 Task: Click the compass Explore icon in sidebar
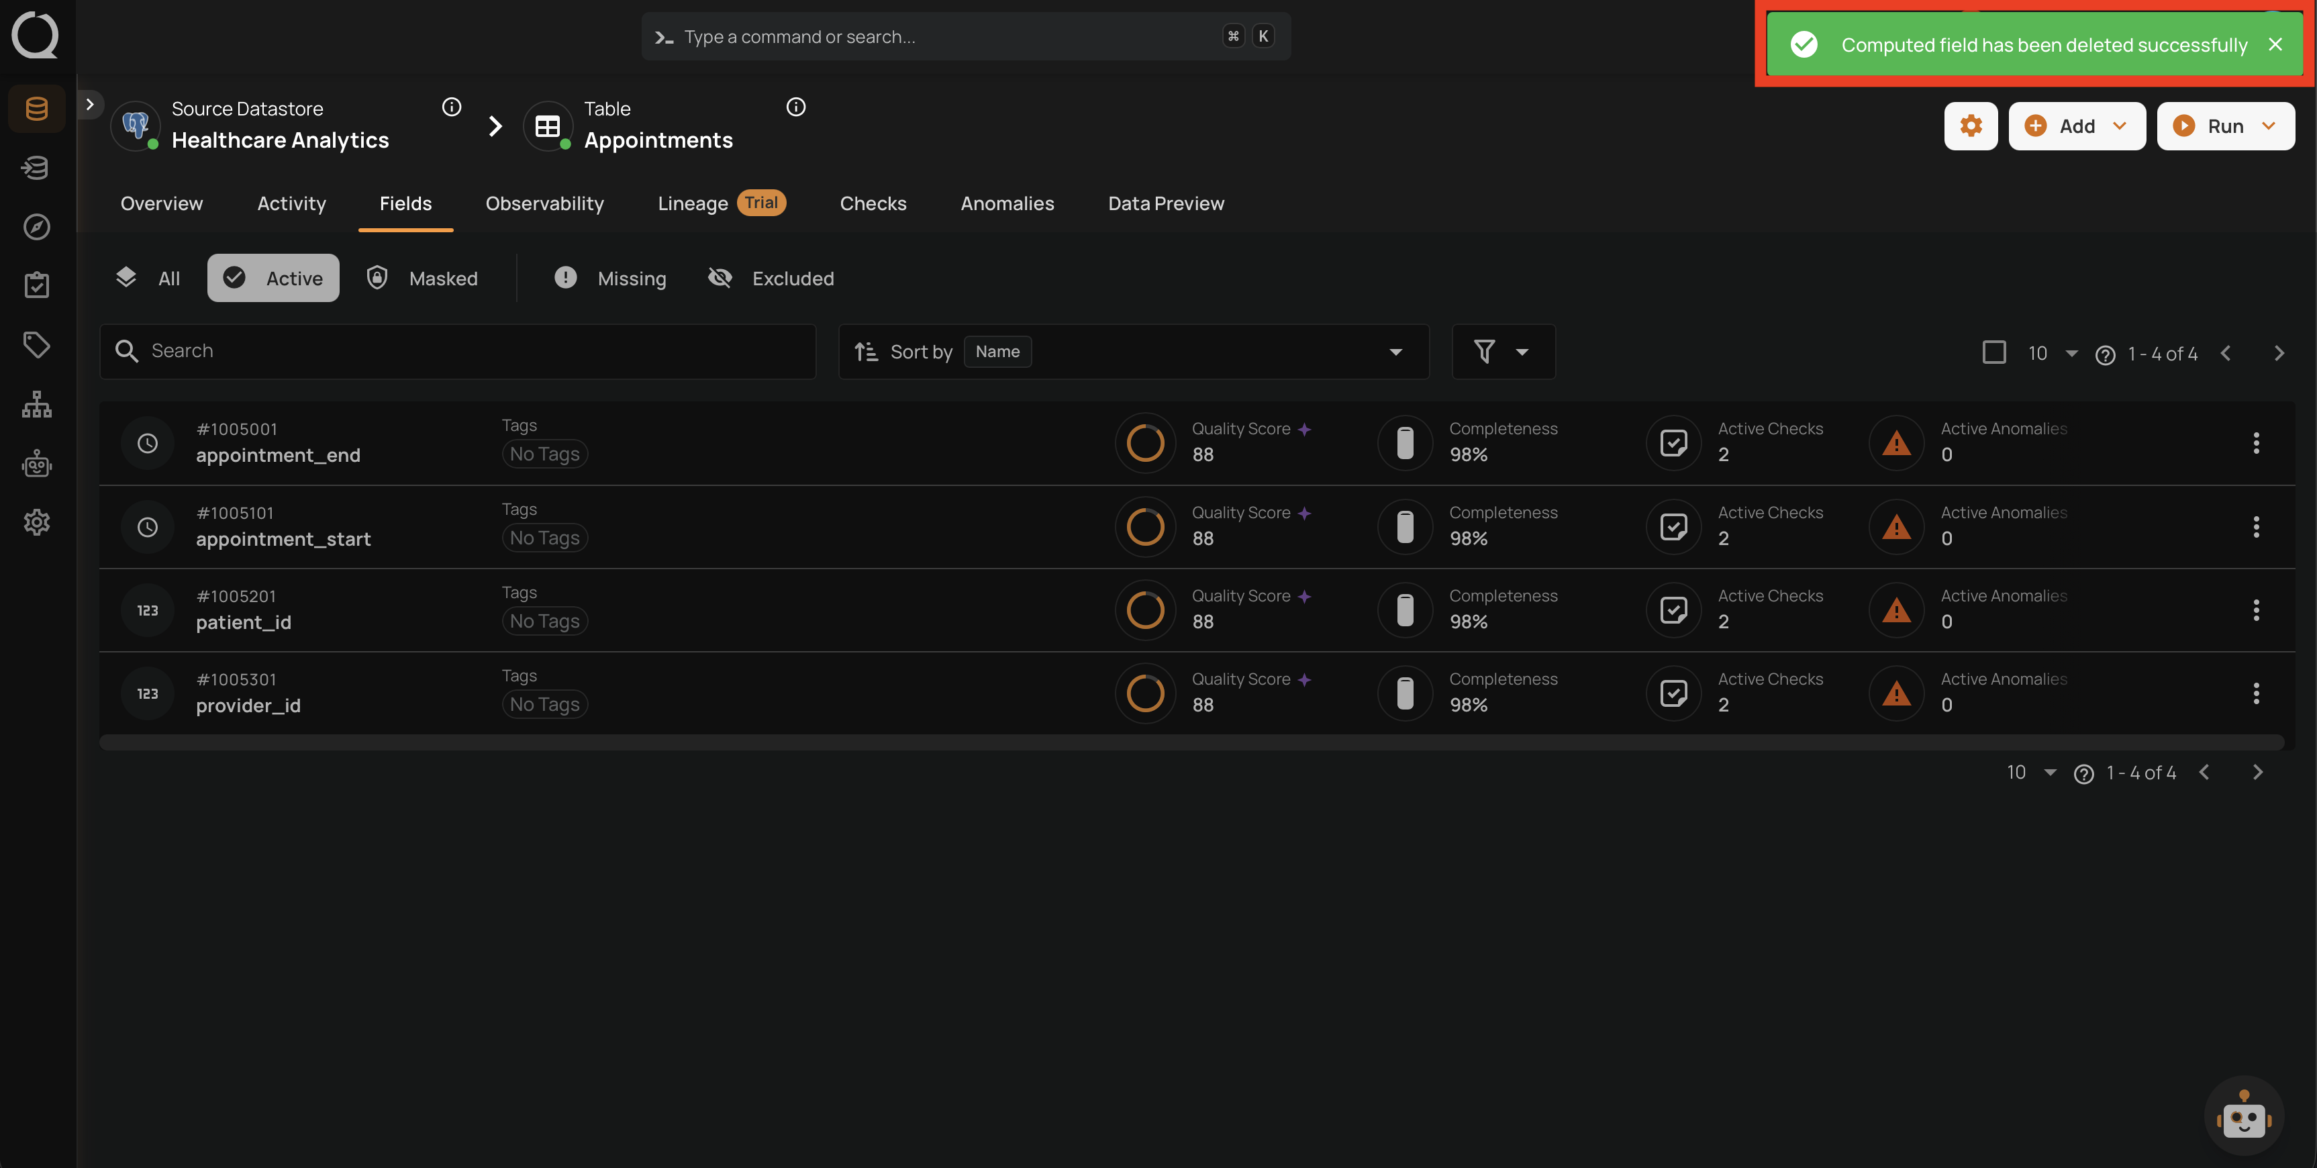click(36, 226)
